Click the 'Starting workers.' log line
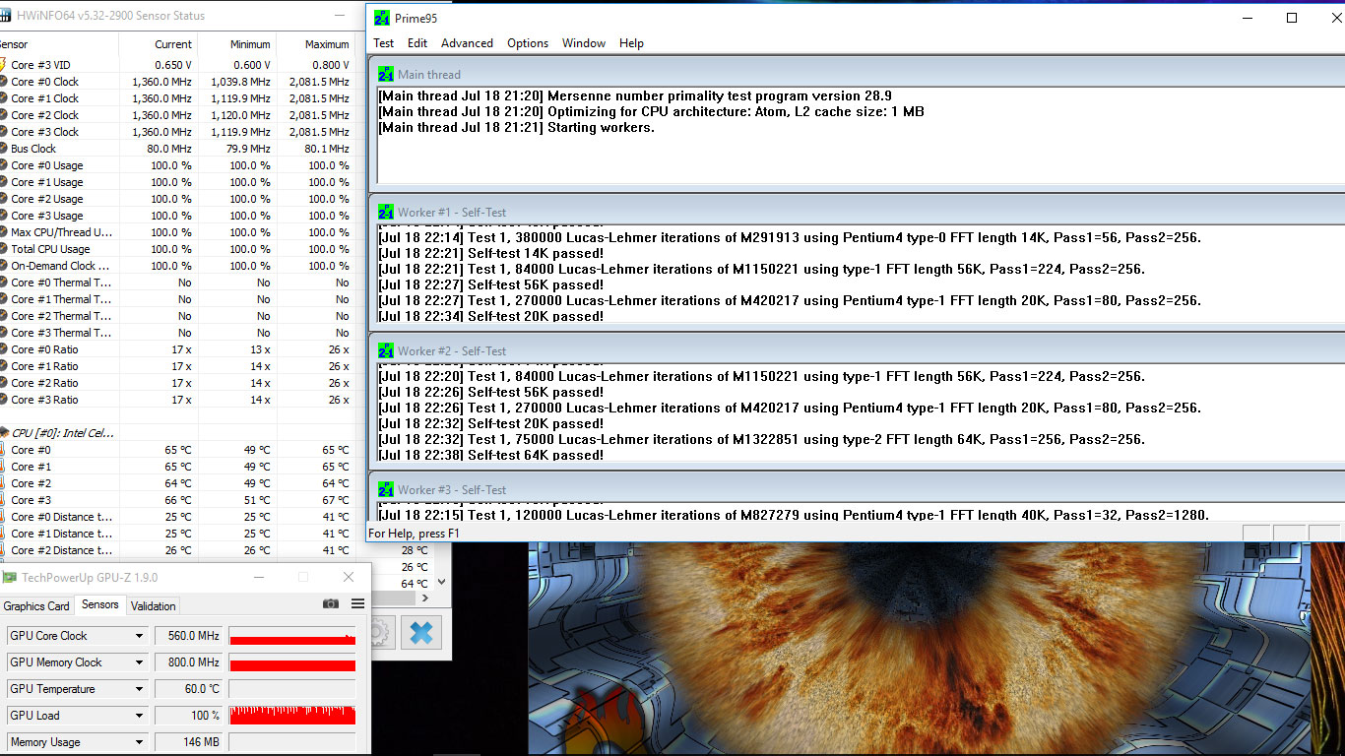The width and height of the screenshot is (1345, 756). click(x=516, y=127)
